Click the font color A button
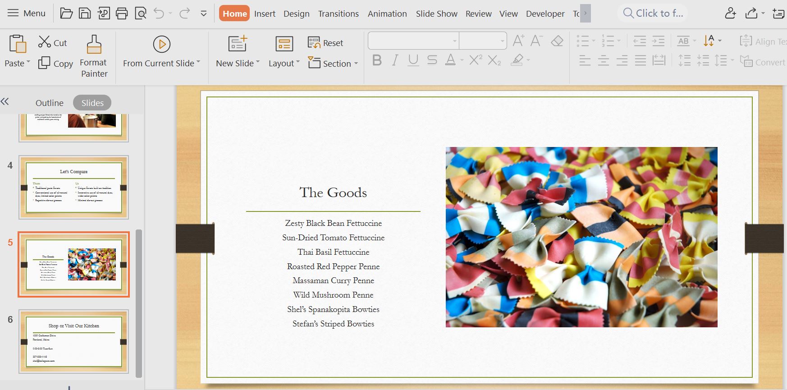 pos(450,60)
